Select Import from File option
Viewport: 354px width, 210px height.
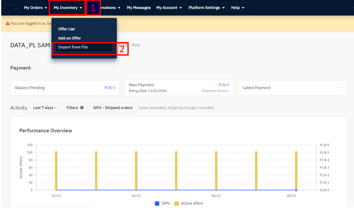click(84, 47)
